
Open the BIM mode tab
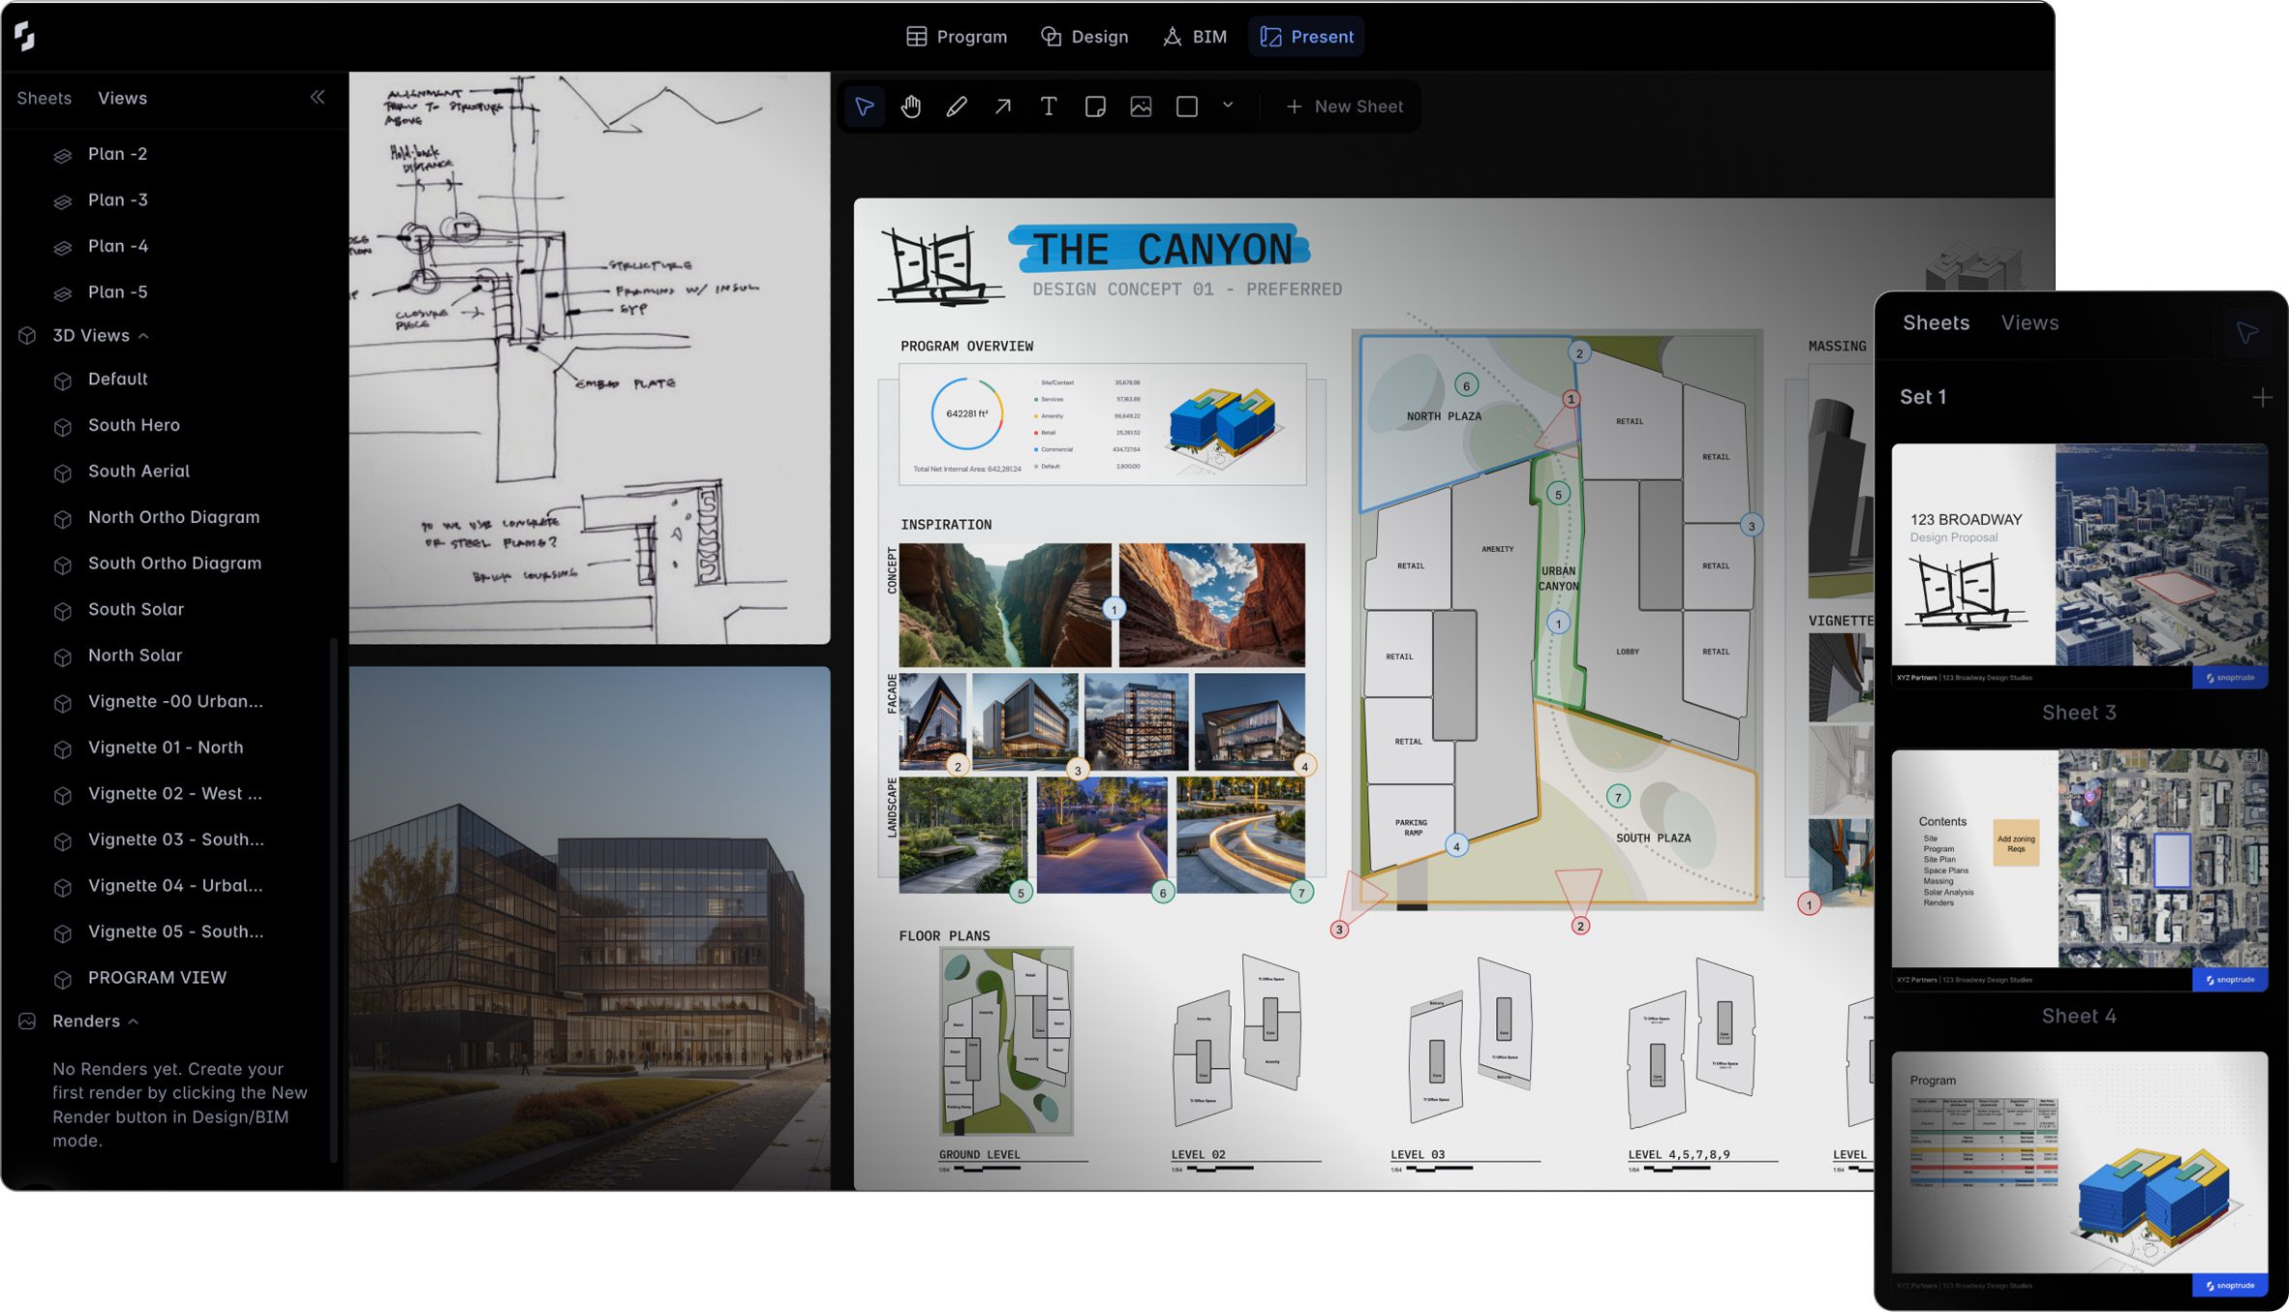(x=1195, y=37)
